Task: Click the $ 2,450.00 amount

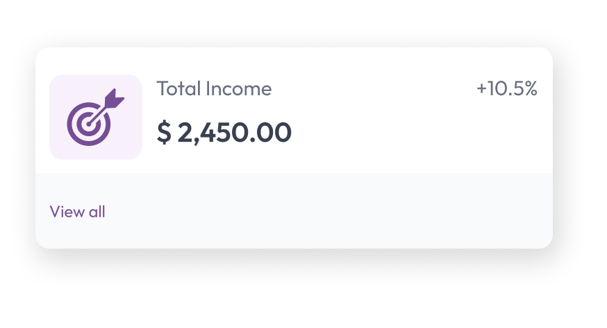Action: pyautogui.click(x=224, y=132)
